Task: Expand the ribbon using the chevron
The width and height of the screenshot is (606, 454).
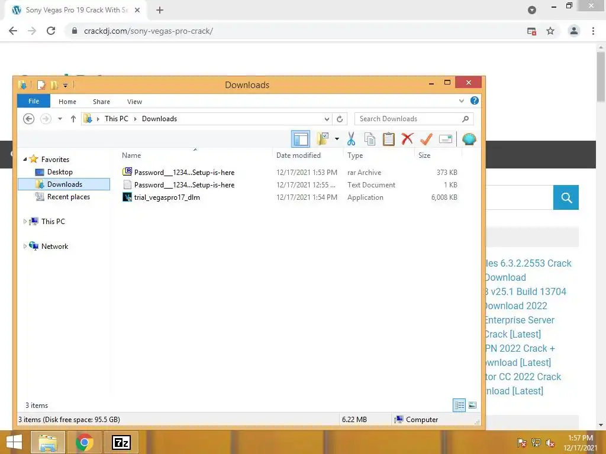Action: tap(461, 100)
